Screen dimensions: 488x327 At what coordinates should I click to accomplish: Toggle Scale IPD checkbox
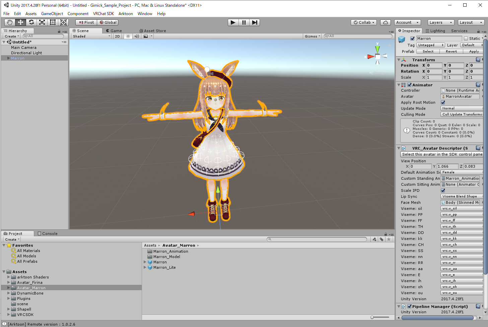(x=443, y=190)
